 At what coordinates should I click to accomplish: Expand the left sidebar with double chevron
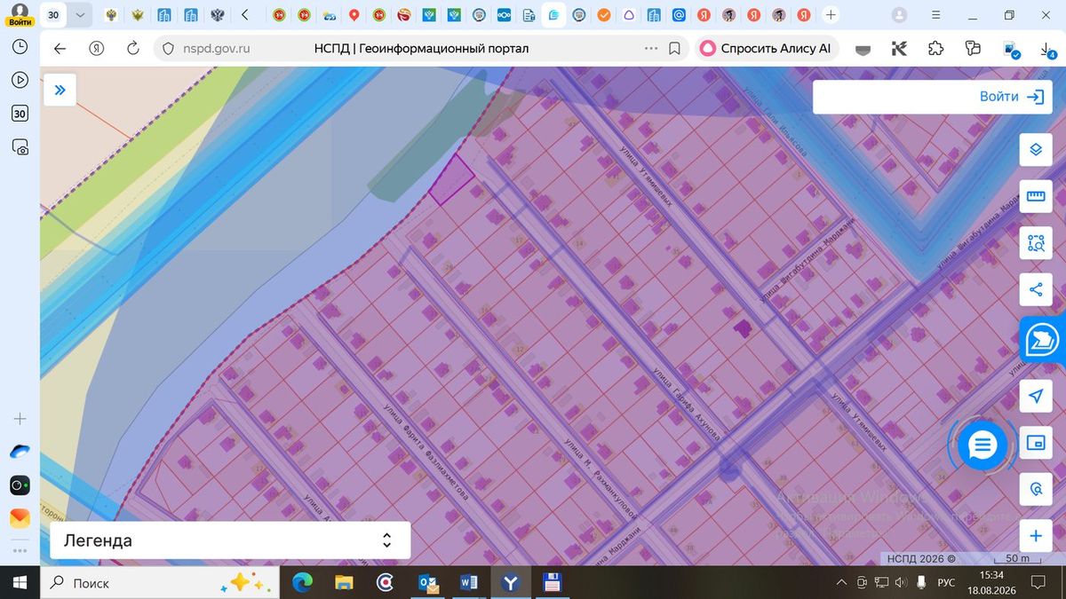pos(60,90)
